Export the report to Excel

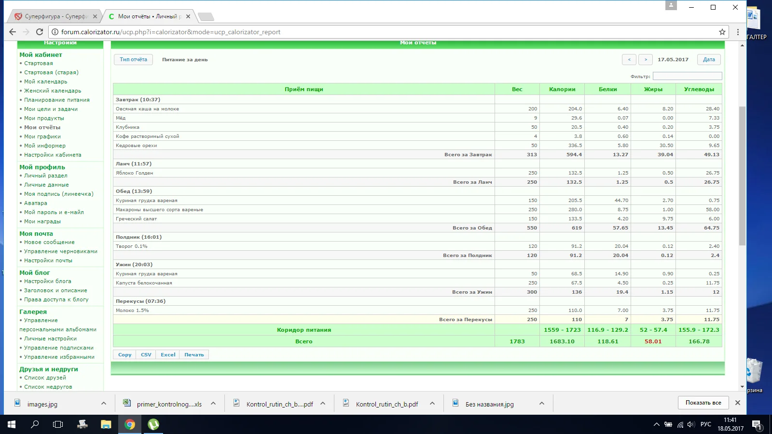point(168,354)
